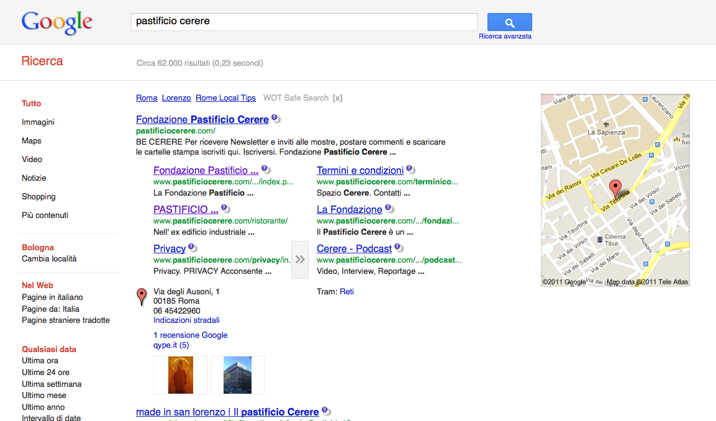Screen dimensions: 716x421
Task: Switch to Notizie results
Action: pyautogui.click(x=34, y=178)
